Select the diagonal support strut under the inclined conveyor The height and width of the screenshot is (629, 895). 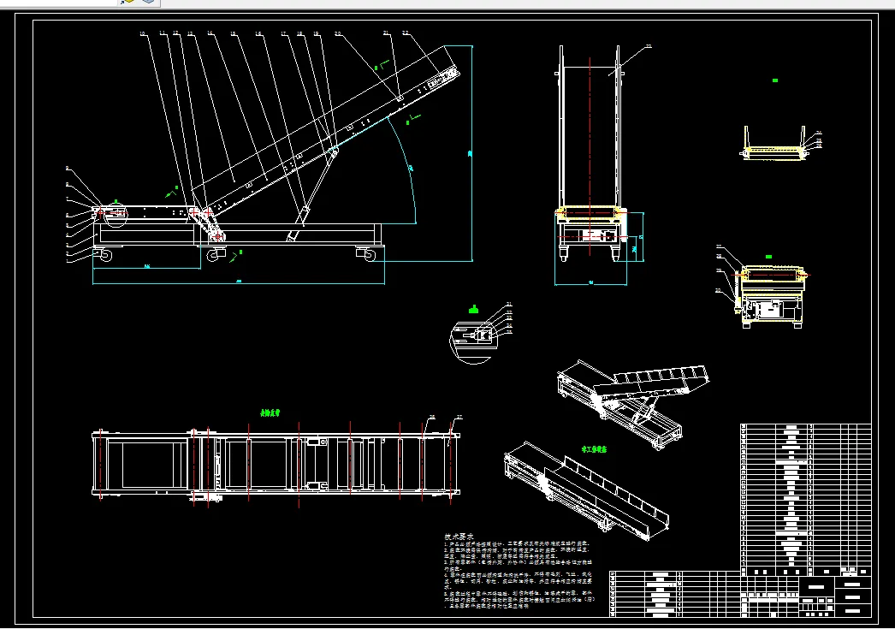click(313, 193)
